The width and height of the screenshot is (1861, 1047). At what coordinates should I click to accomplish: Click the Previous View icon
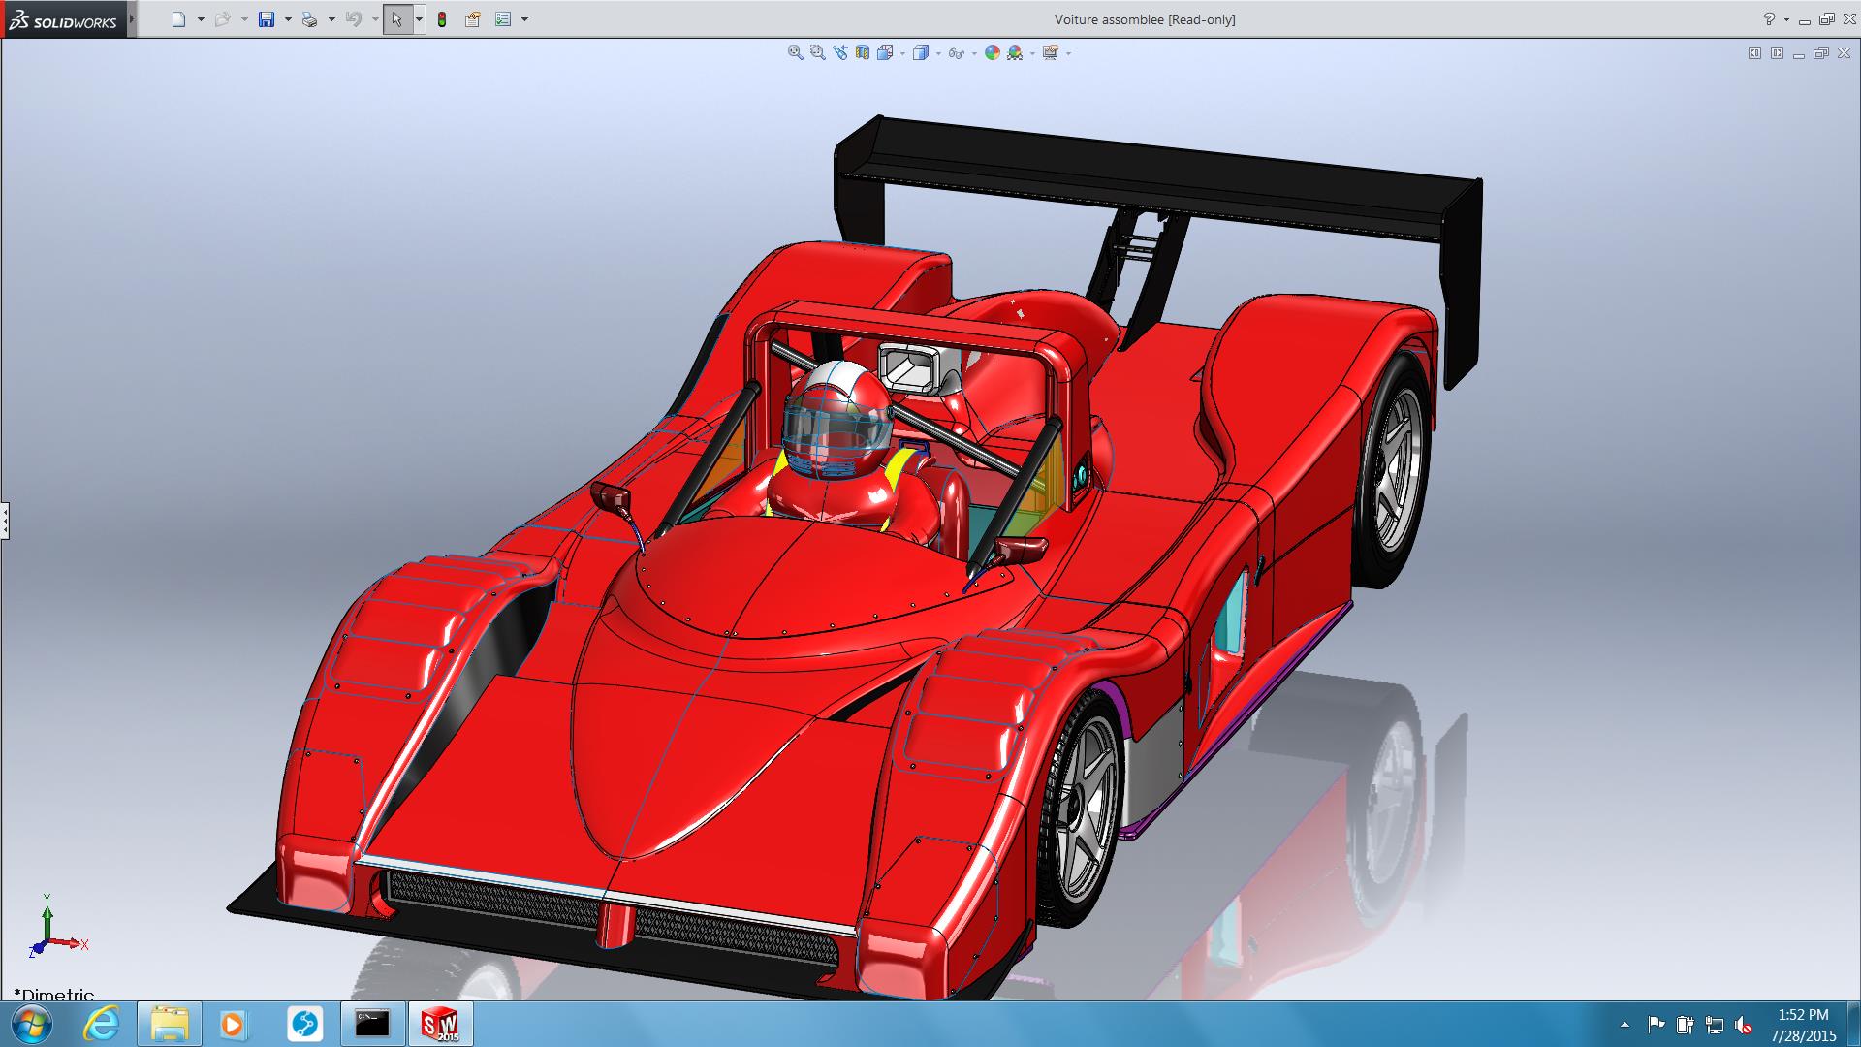coord(839,53)
